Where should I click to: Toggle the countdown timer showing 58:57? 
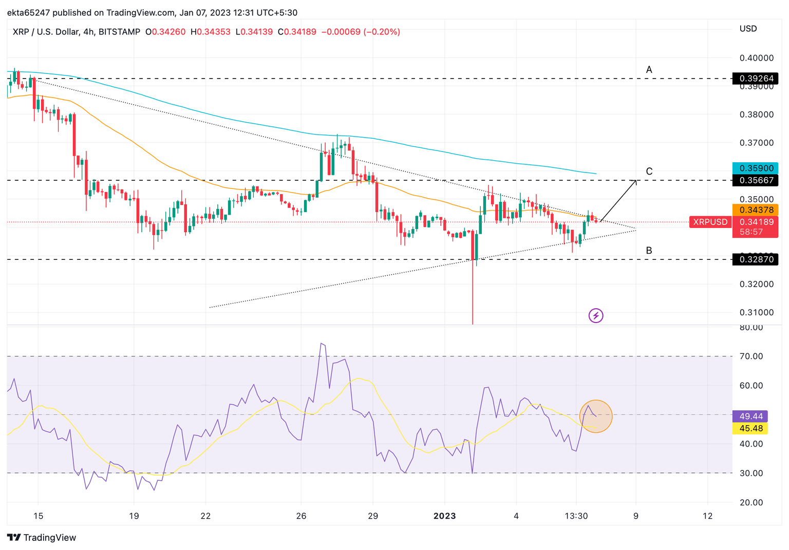[755, 231]
